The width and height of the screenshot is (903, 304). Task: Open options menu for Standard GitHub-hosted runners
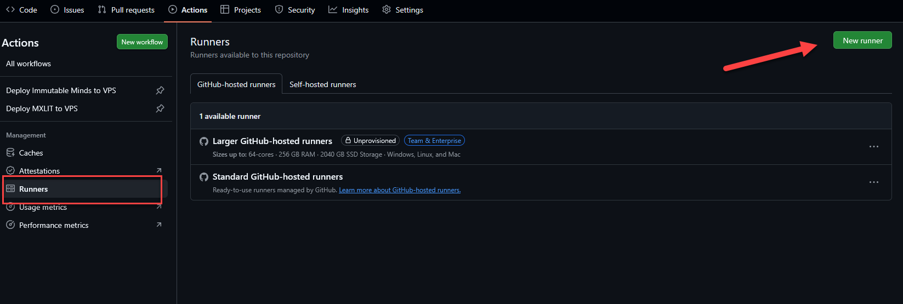pyautogui.click(x=874, y=182)
